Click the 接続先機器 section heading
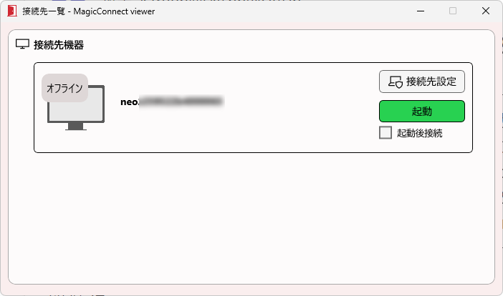The image size is (503, 296). pyautogui.click(x=59, y=45)
